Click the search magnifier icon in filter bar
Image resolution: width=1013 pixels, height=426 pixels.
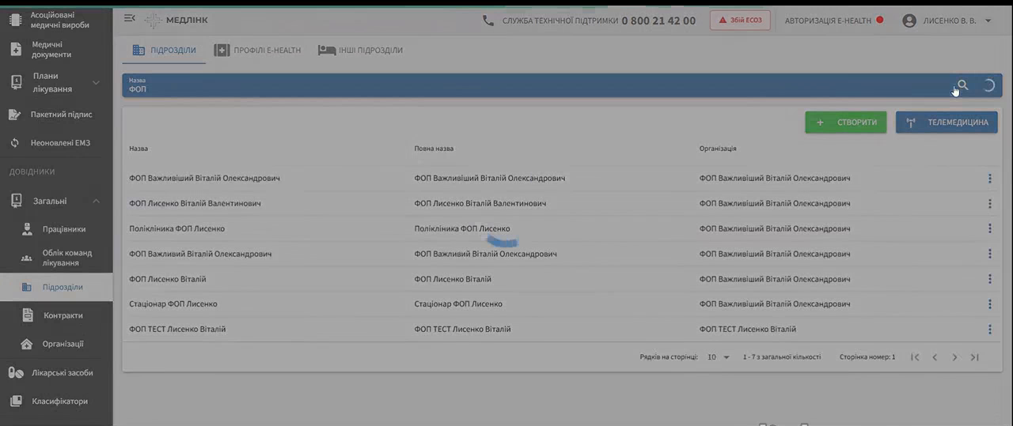click(x=962, y=85)
